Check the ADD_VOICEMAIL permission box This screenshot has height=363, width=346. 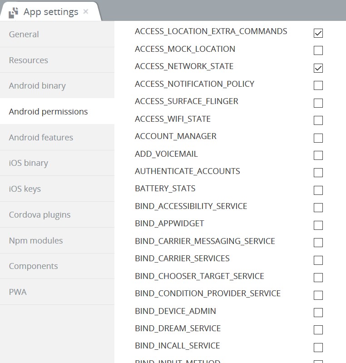pyautogui.click(x=318, y=155)
